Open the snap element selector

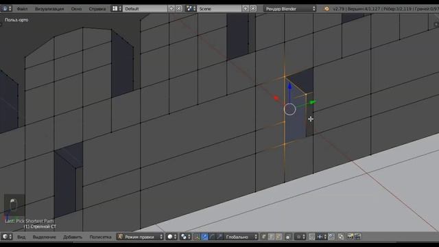pos(322,237)
